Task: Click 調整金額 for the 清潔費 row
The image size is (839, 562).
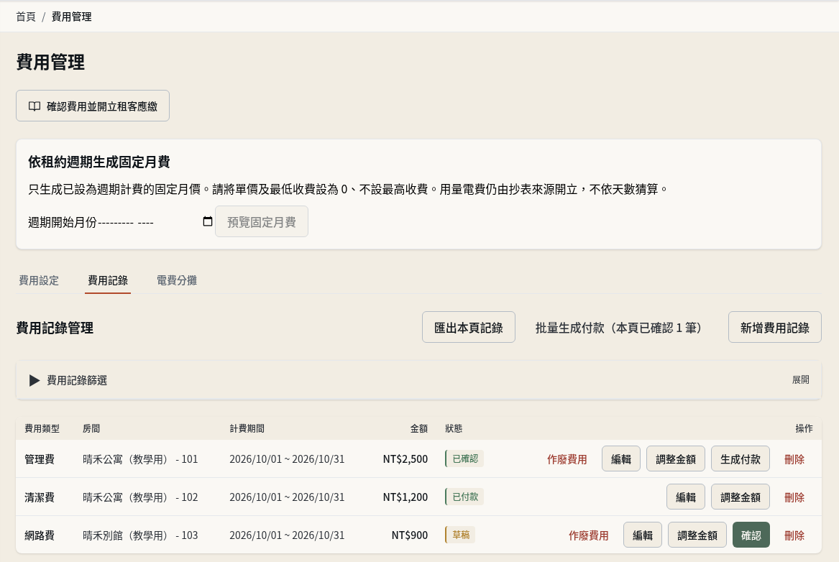Action: coord(741,497)
